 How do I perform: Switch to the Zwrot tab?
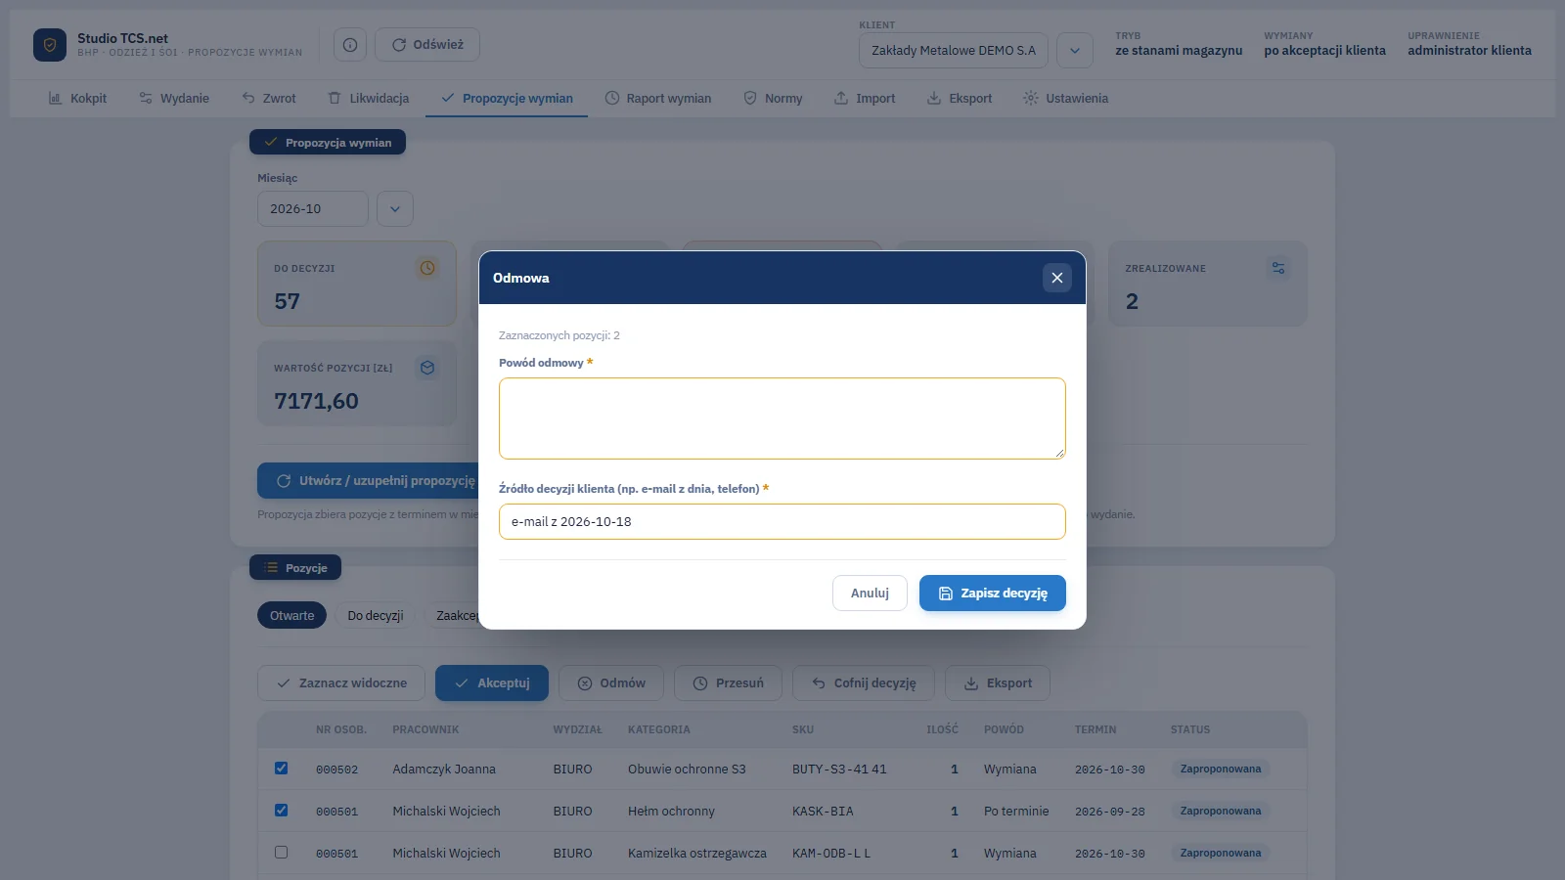pos(269,99)
